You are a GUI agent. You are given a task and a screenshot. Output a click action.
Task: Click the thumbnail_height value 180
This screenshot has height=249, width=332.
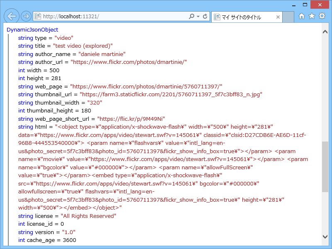pyautogui.click(x=86, y=111)
